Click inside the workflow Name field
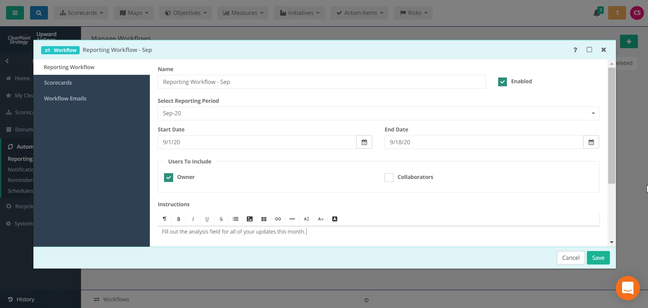Viewport: 648px width, 308px height. [322, 82]
